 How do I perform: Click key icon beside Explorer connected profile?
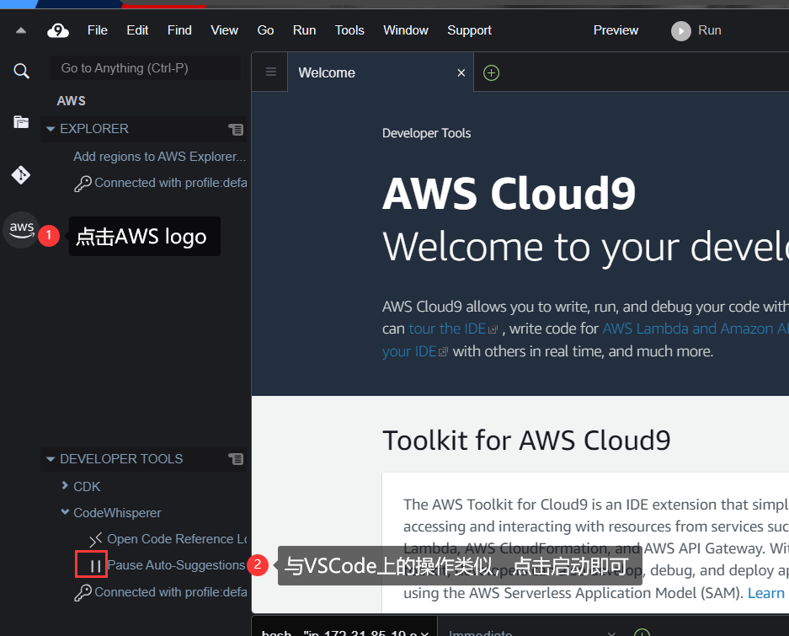[83, 184]
